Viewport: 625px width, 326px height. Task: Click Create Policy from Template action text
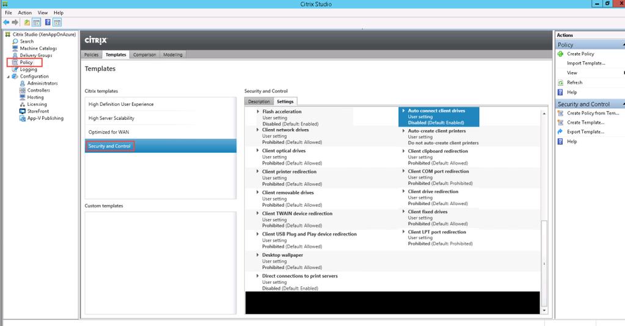pos(593,113)
